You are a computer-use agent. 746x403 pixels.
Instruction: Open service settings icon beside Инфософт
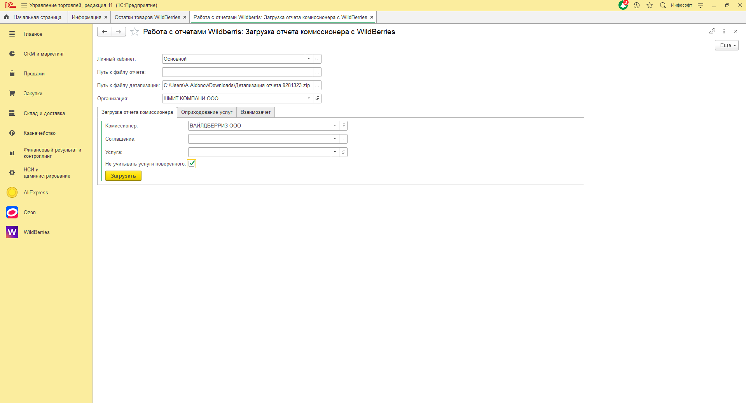[701, 5]
